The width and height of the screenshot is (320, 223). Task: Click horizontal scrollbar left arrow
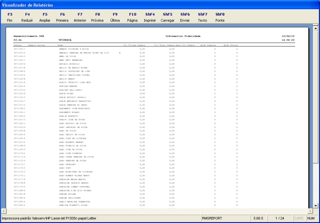point(4,211)
